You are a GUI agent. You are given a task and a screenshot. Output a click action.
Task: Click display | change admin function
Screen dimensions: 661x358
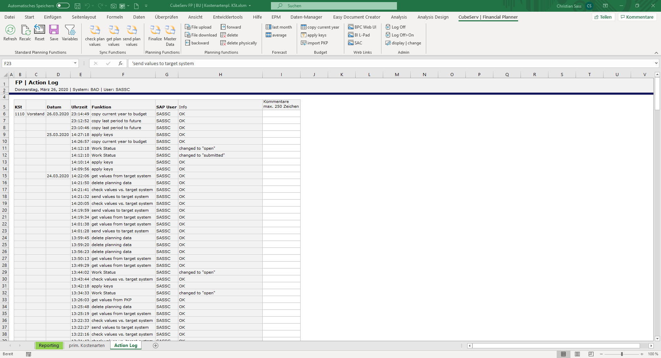[x=403, y=43]
